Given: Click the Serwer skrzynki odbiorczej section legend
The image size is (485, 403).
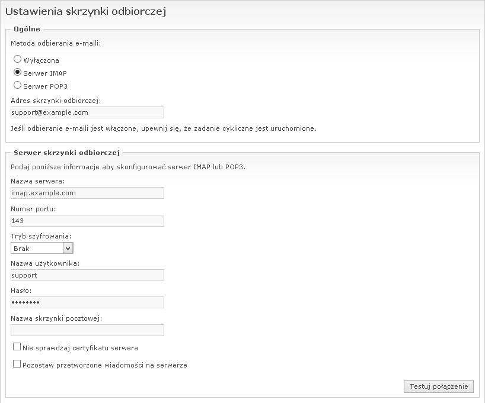Looking at the screenshot, I should 66,153.
